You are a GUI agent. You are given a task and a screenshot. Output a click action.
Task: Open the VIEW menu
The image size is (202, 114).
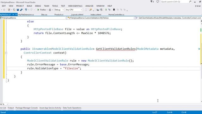point(11,6)
